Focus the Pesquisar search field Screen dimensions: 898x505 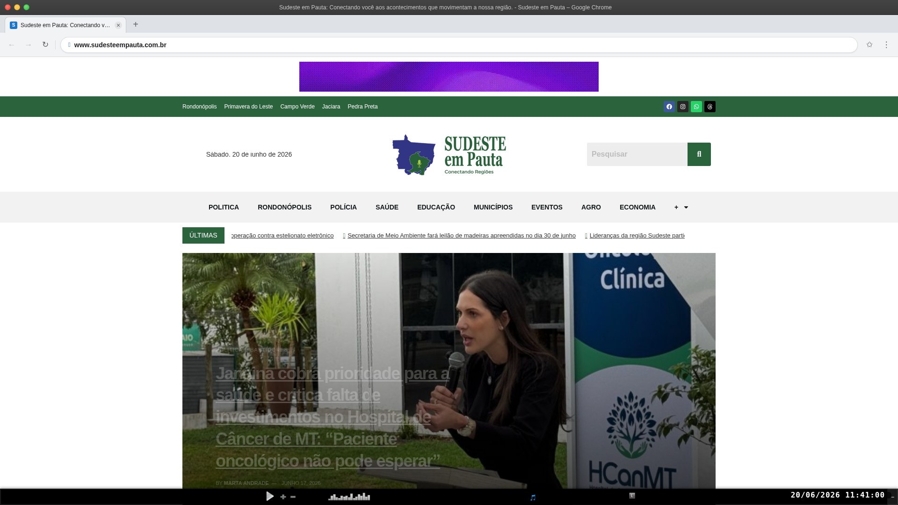coord(637,154)
